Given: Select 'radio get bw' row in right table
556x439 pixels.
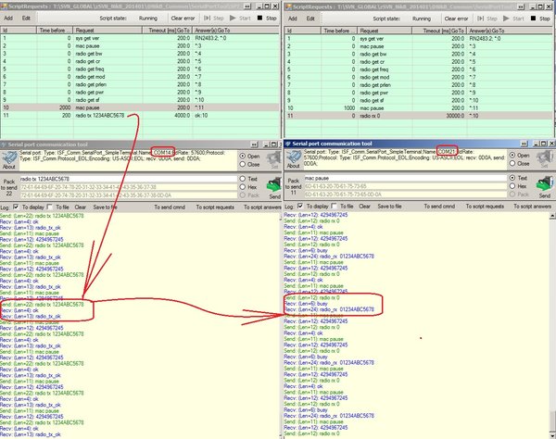Looking at the screenshot, I should [x=419, y=54].
